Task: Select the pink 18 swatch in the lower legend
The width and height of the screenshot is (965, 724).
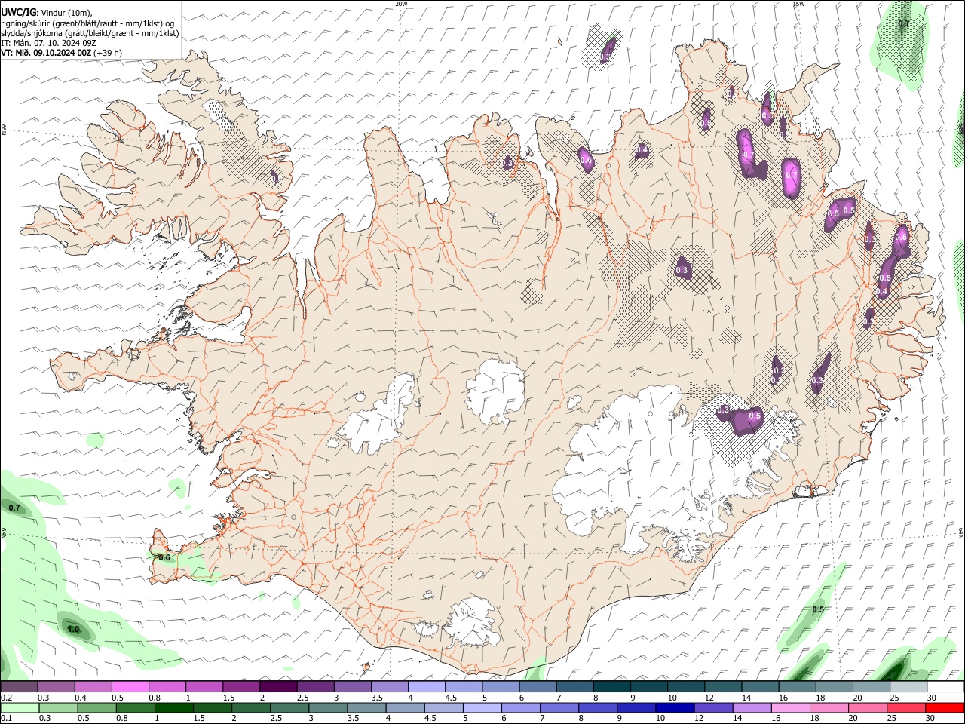Action: click(x=829, y=707)
